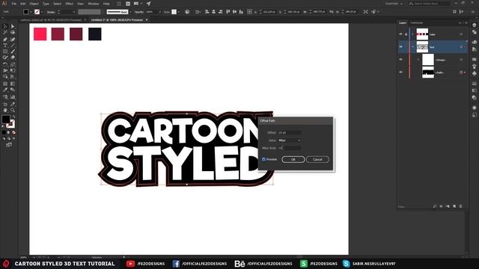Open the stroke weight dropdown
The image size is (479, 269).
[73, 12]
